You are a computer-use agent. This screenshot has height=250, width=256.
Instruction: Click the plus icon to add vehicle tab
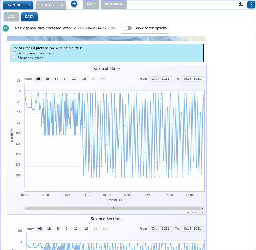pyautogui.click(x=74, y=4)
